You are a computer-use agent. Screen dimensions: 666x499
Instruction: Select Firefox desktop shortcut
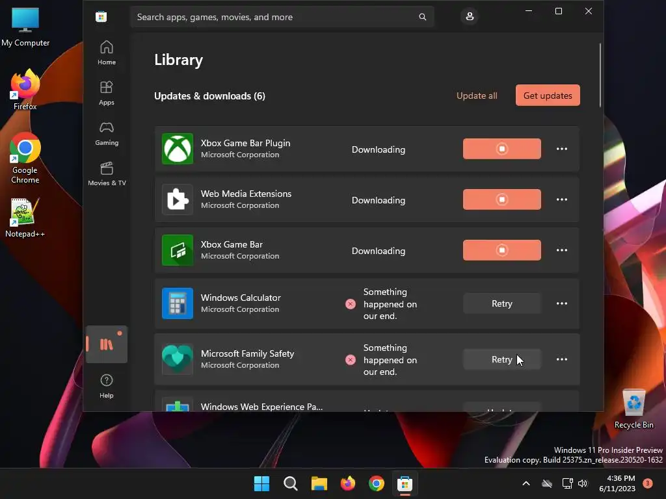point(25,90)
